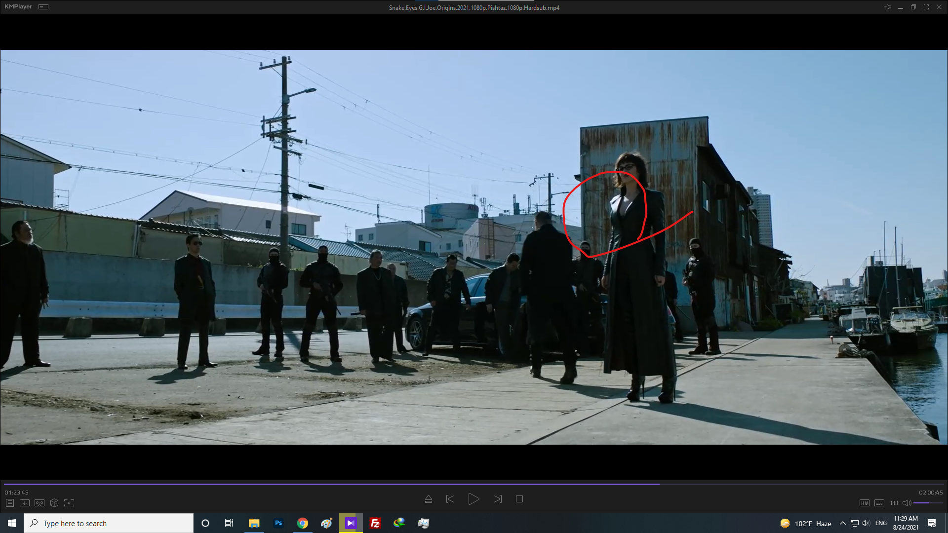Open FileZilla from the taskbar
The height and width of the screenshot is (533, 948).
(375, 523)
